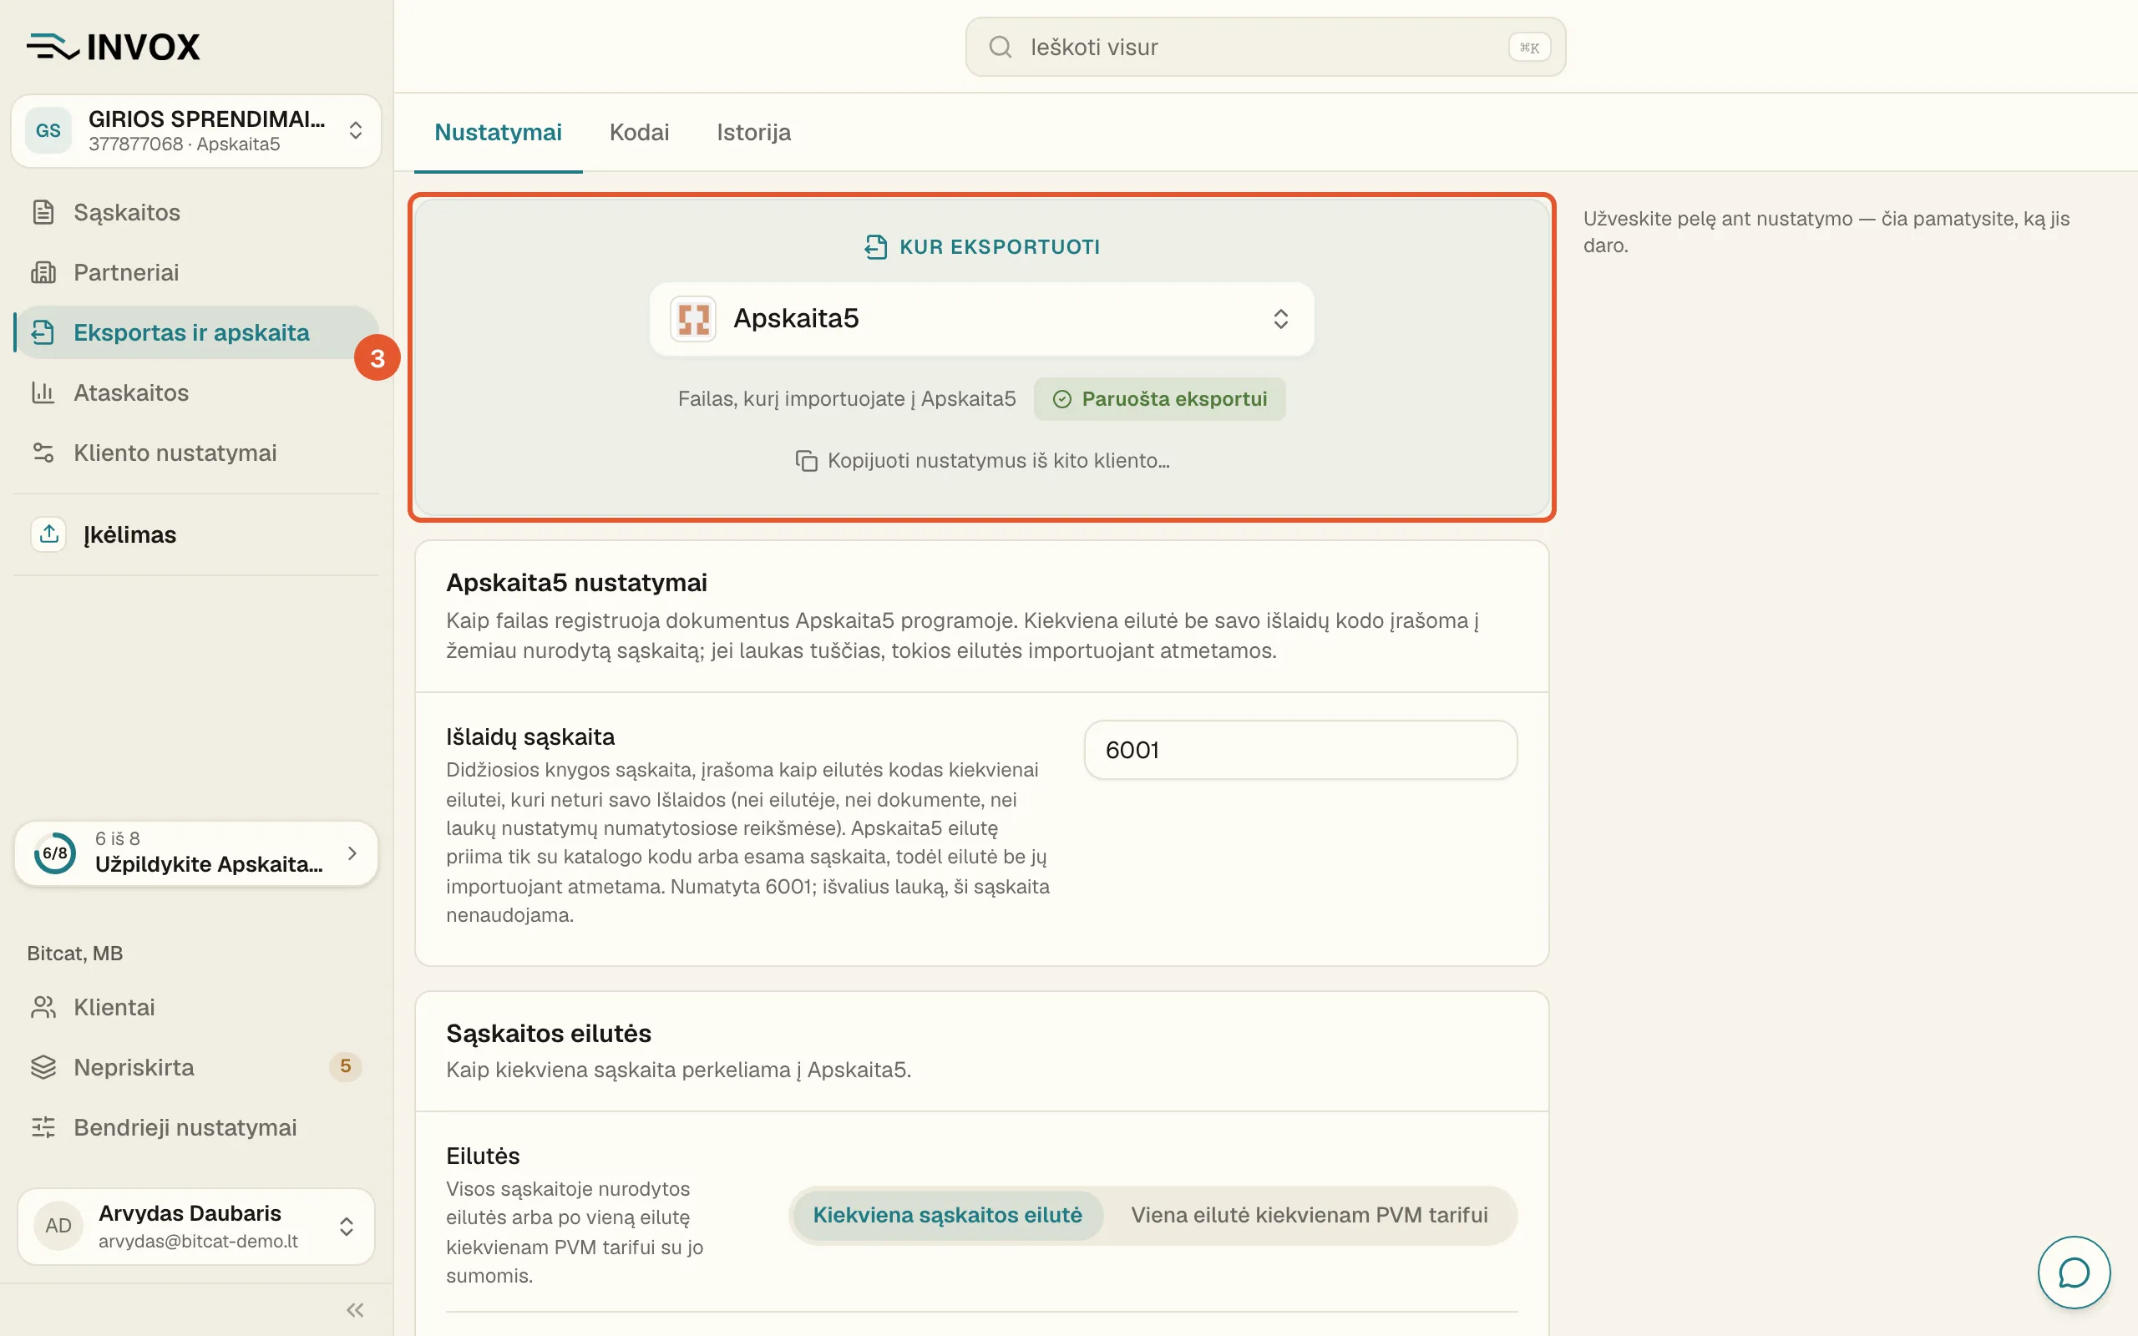Click Kopijuoti nustatymus iš kito kliento
This screenshot has height=1336, width=2138.
coord(982,460)
